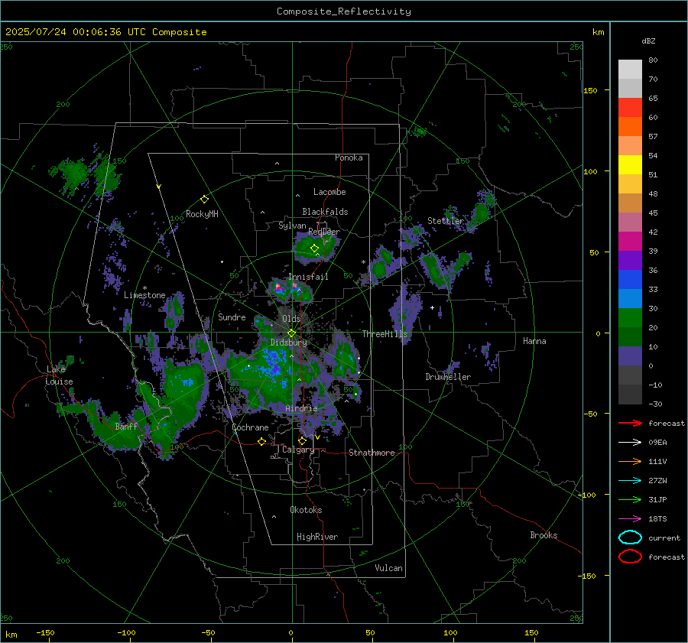This screenshot has width=688, height=643.
Task: Click the Olds label near the radar center
Action: coord(291,319)
